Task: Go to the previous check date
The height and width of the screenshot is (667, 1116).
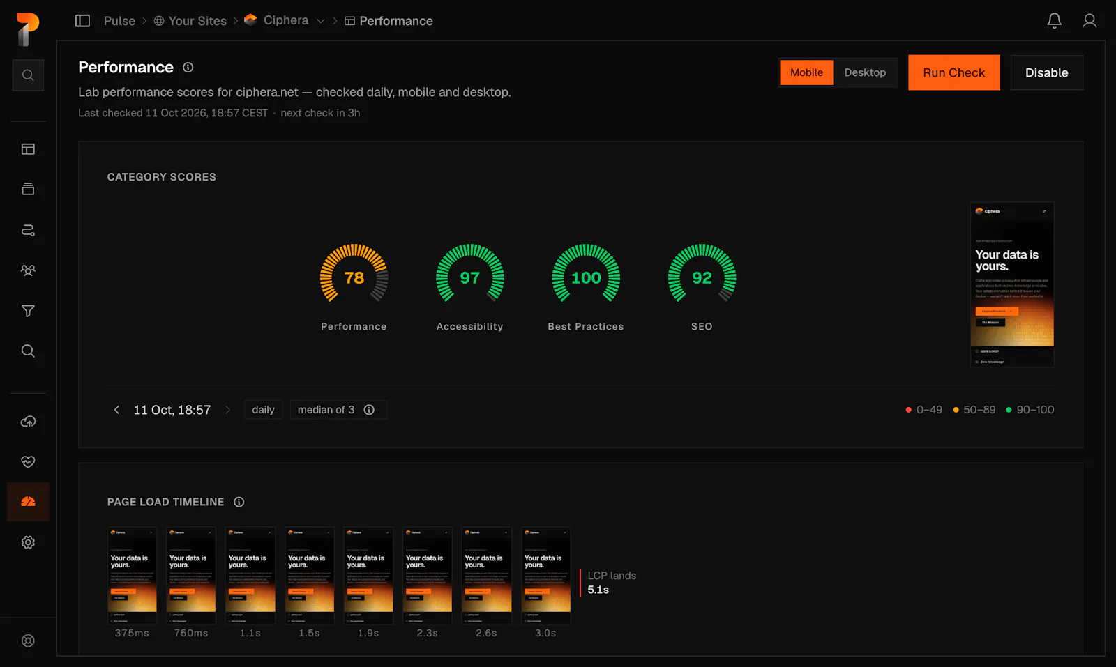Action: 116,410
